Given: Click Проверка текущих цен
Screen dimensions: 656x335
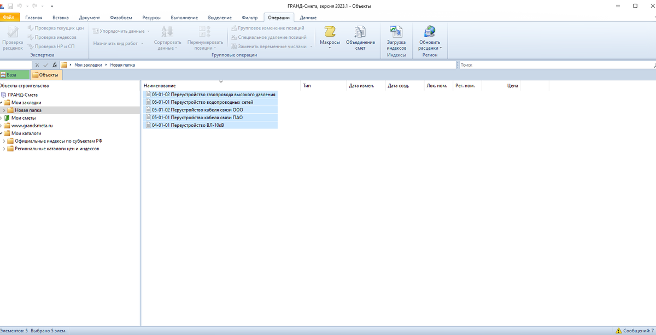Looking at the screenshot, I should click(x=55, y=28).
